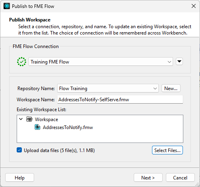This screenshot has height=187, width=200.
Task: Click the Next > button
Action: point(148,177)
